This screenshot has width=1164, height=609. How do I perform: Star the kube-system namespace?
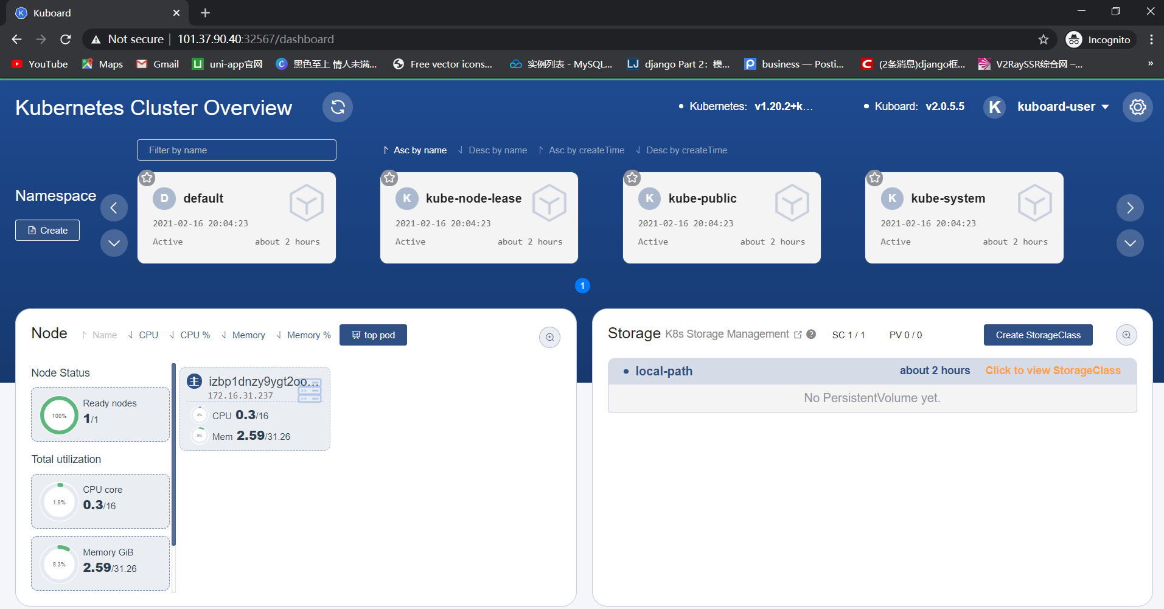pyautogui.click(x=874, y=178)
